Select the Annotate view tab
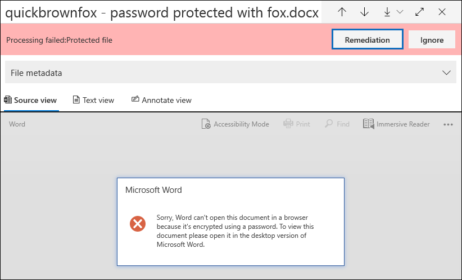This screenshot has width=462, height=280. pyautogui.click(x=161, y=100)
